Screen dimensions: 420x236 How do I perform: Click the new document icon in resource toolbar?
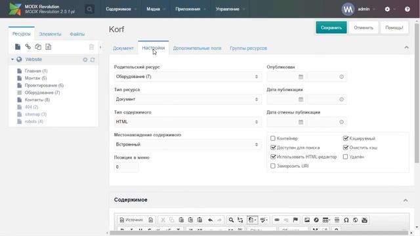tap(18, 47)
